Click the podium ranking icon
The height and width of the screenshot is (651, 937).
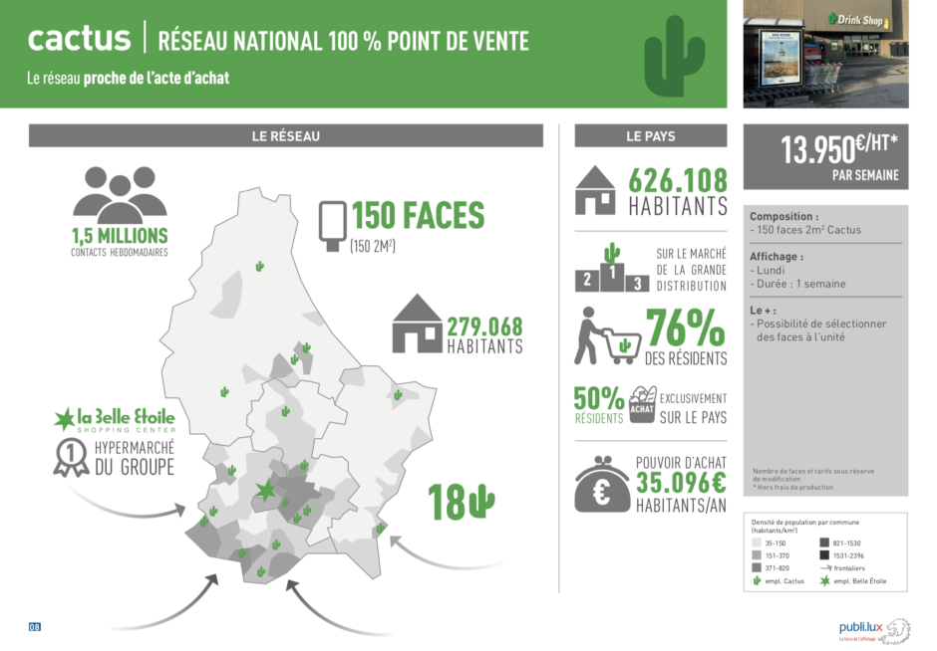tap(612, 268)
